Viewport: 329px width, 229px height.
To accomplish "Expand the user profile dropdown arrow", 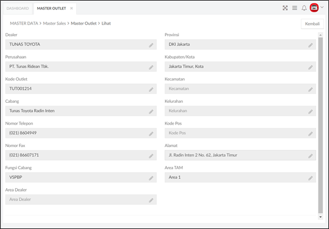I will pyautogui.click(x=322, y=7).
